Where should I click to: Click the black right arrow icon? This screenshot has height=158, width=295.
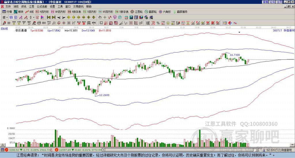(64, 18)
